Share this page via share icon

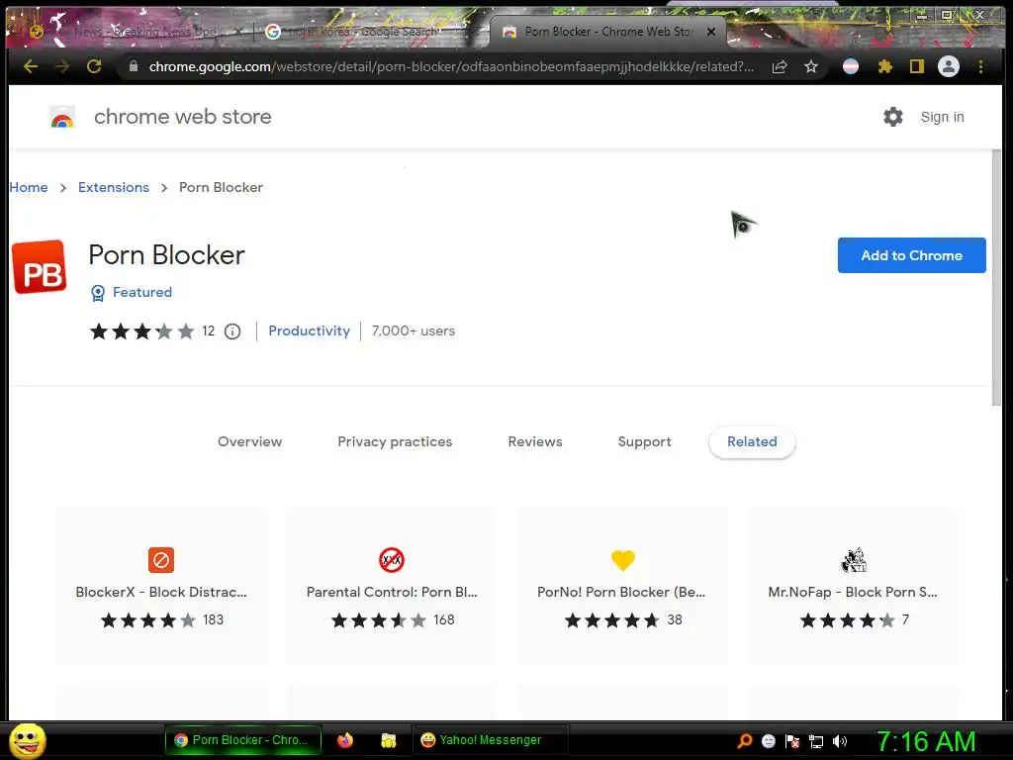tap(780, 66)
